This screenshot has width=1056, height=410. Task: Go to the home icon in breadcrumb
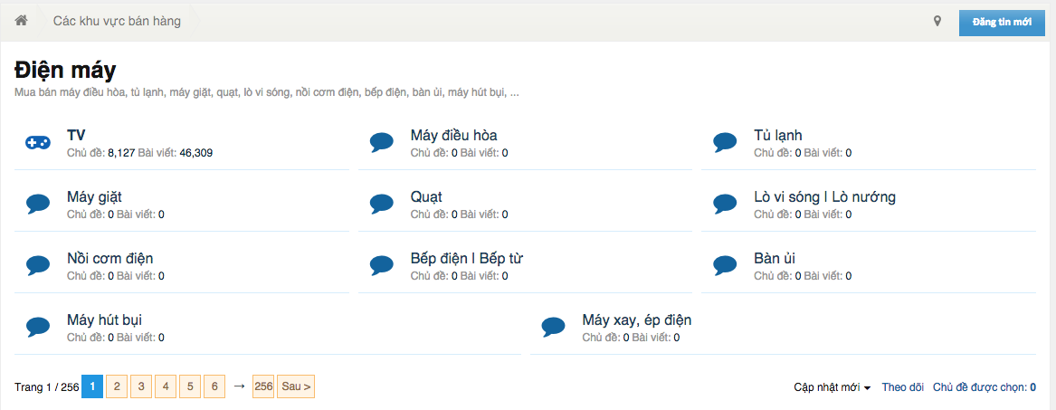(x=21, y=21)
